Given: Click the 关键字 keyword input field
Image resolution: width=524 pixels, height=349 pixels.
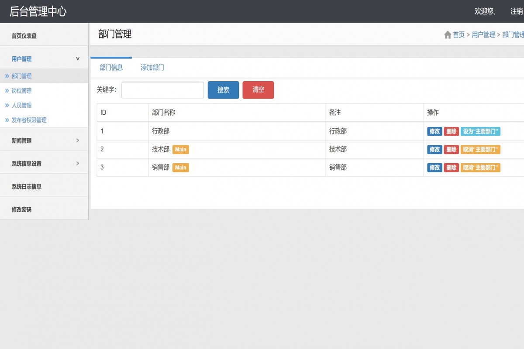Looking at the screenshot, I should coord(162,90).
